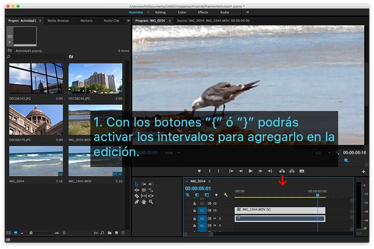
Task: Expand hidden Project panel tabs chevrons
Action: [x=128, y=21]
